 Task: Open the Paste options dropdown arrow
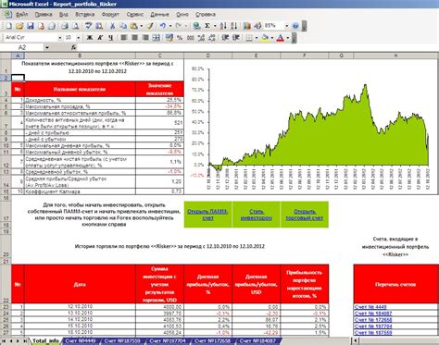tap(141, 26)
